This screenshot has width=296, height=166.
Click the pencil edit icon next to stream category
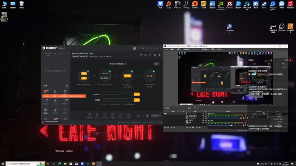[87, 56]
